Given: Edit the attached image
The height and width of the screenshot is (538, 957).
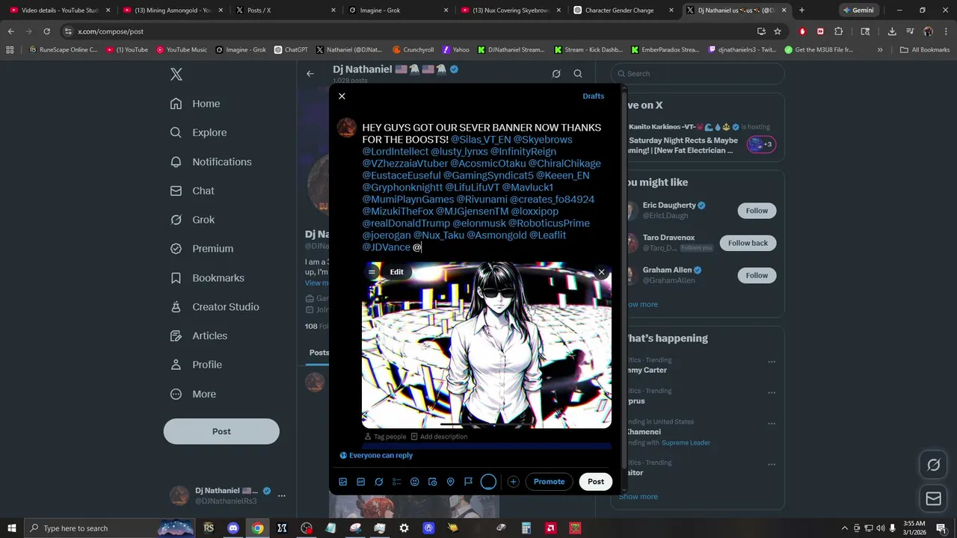Looking at the screenshot, I should coord(396,272).
